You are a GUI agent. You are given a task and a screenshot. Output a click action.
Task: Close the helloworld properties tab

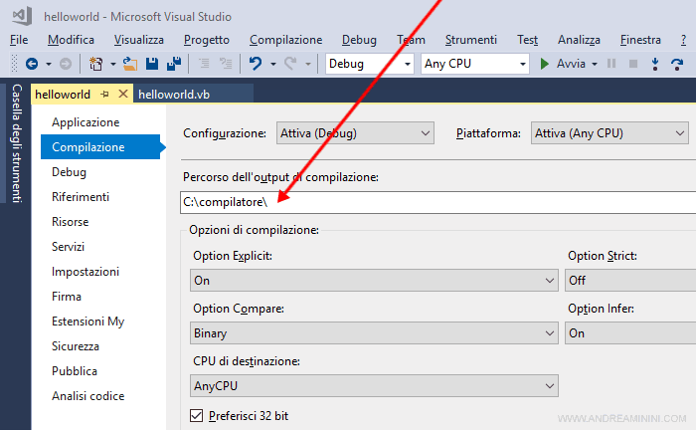coord(122,95)
